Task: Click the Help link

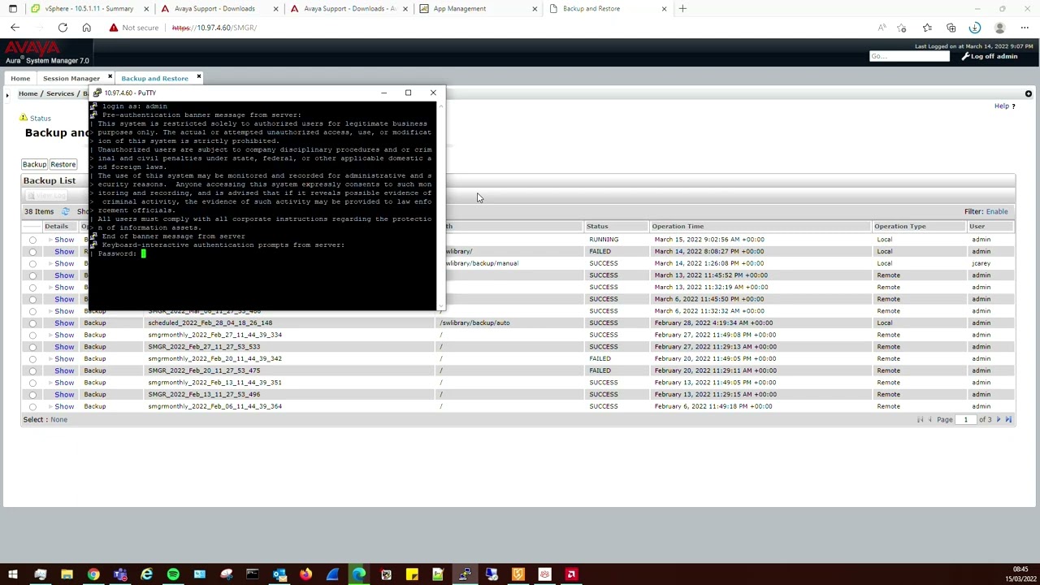Action: coord(1002,106)
